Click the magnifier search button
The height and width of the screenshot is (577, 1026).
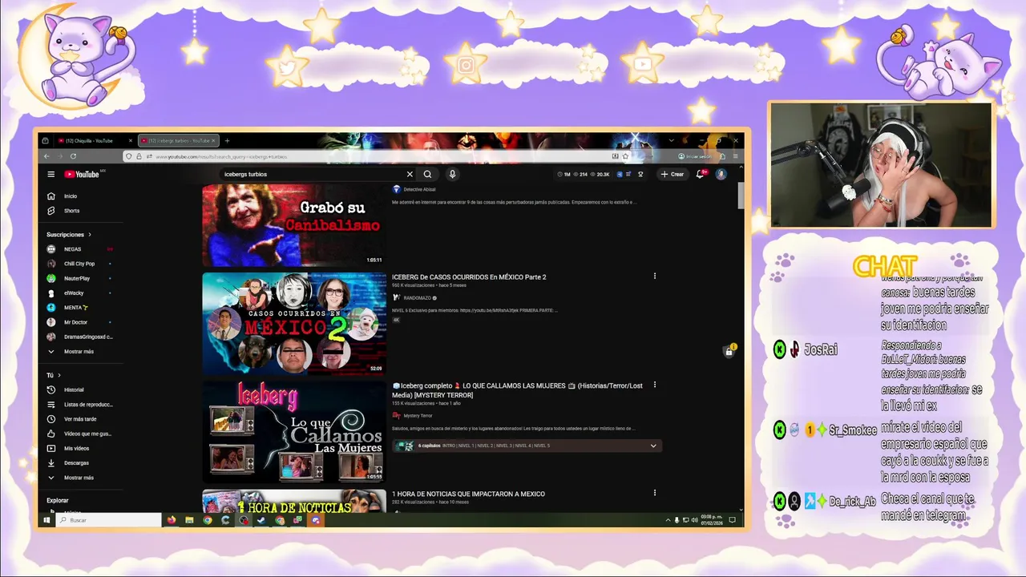428,174
